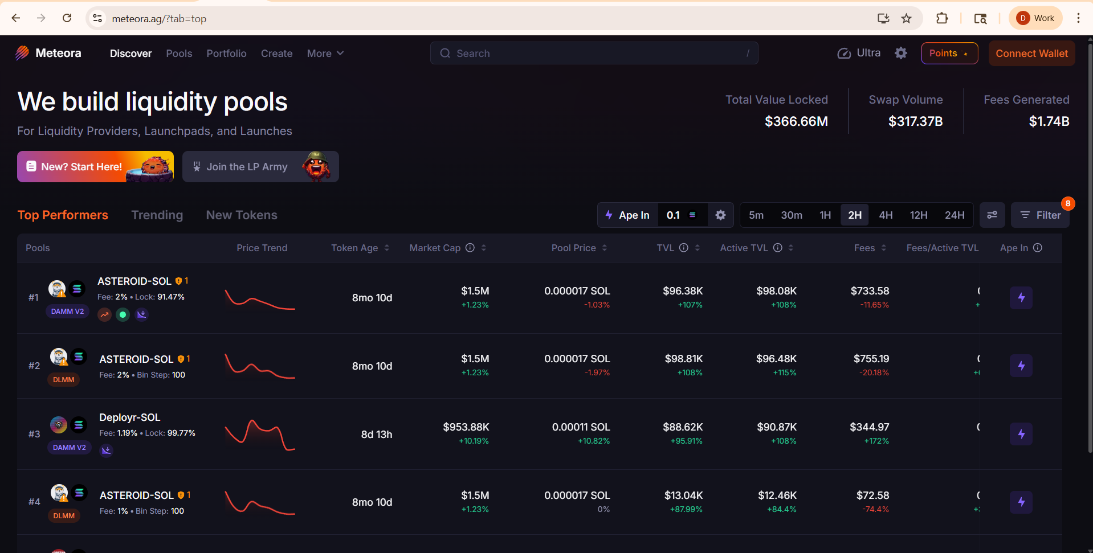Open Meteora Points menu

coord(948,53)
